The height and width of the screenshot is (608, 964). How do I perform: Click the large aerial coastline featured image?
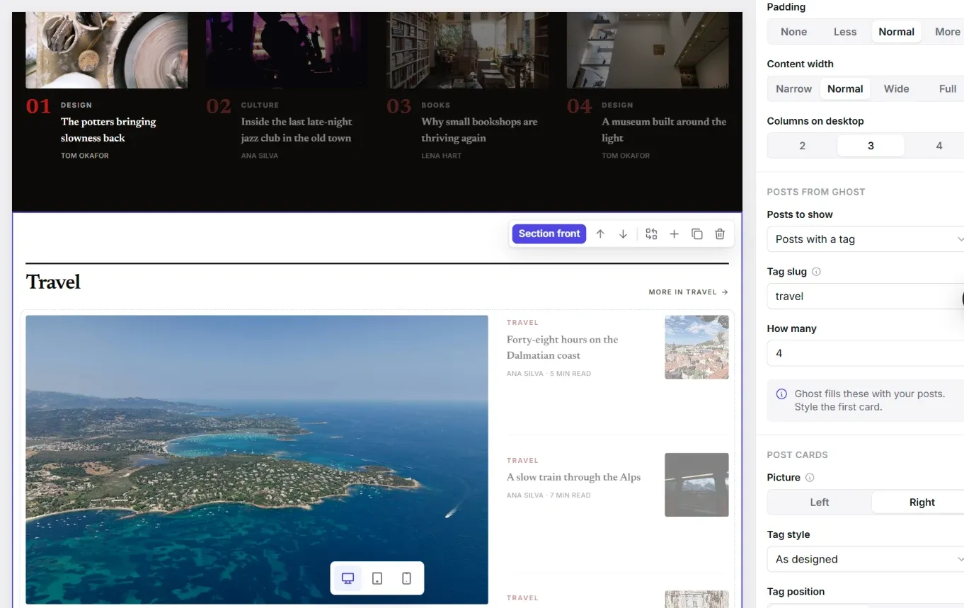(x=257, y=459)
